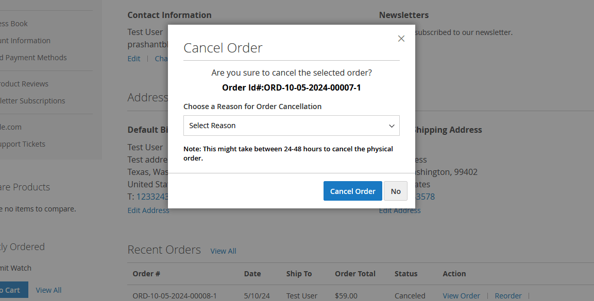Click View All under Recently Ordered

tap(48, 290)
